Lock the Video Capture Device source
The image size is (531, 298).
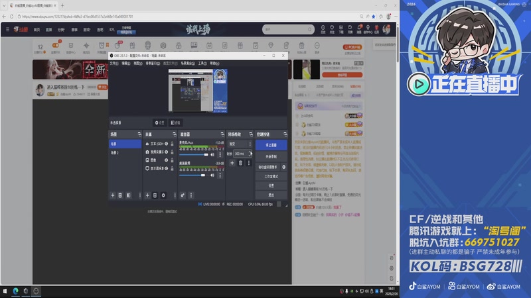172,152
